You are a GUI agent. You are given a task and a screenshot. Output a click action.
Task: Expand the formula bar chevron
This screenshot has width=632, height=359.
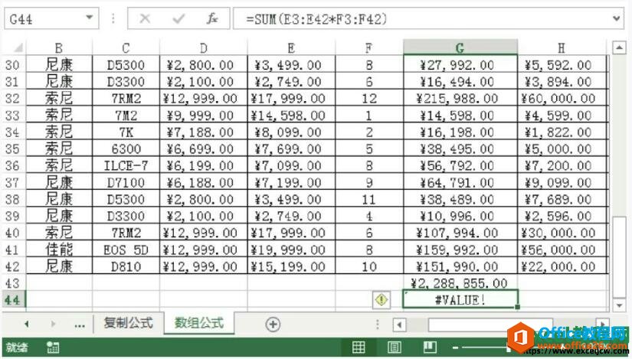pyautogui.click(x=616, y=18)
